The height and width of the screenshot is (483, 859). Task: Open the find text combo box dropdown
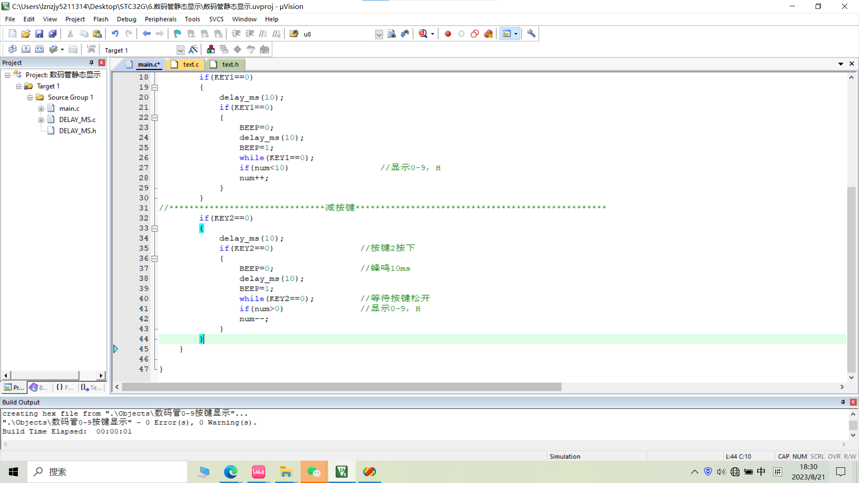tap(379, 34)
